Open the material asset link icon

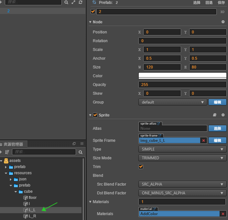click(x=154, y=209)
